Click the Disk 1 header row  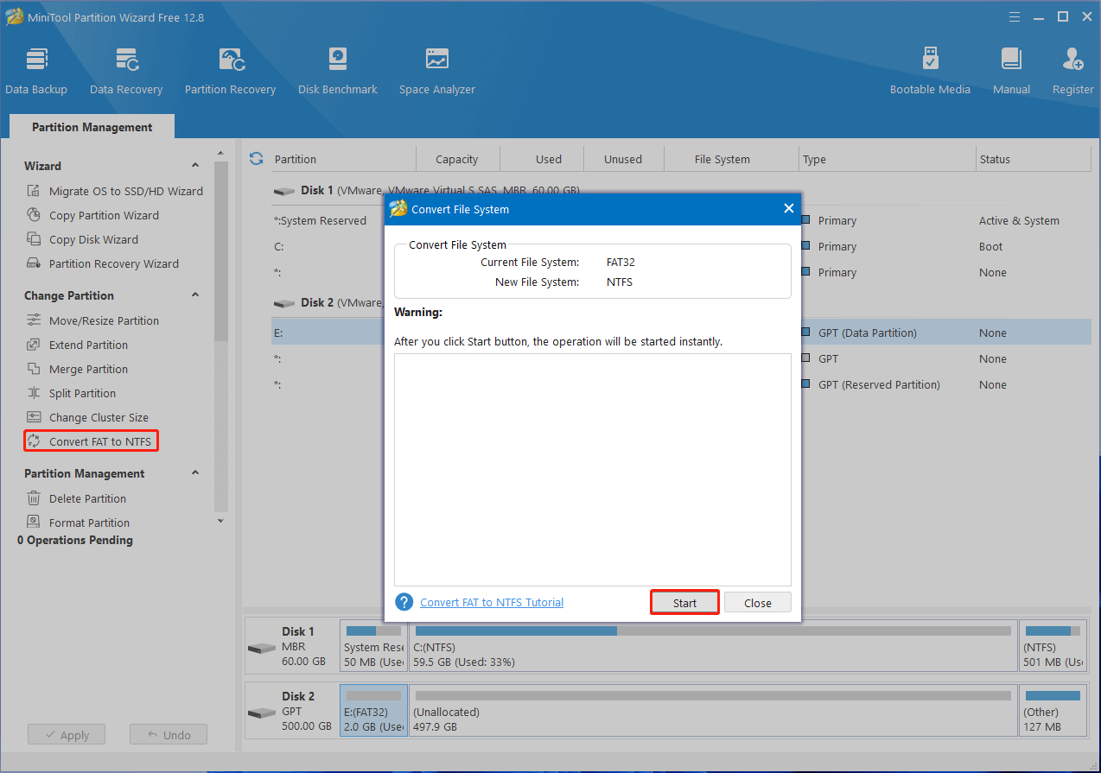click(681, 190)
